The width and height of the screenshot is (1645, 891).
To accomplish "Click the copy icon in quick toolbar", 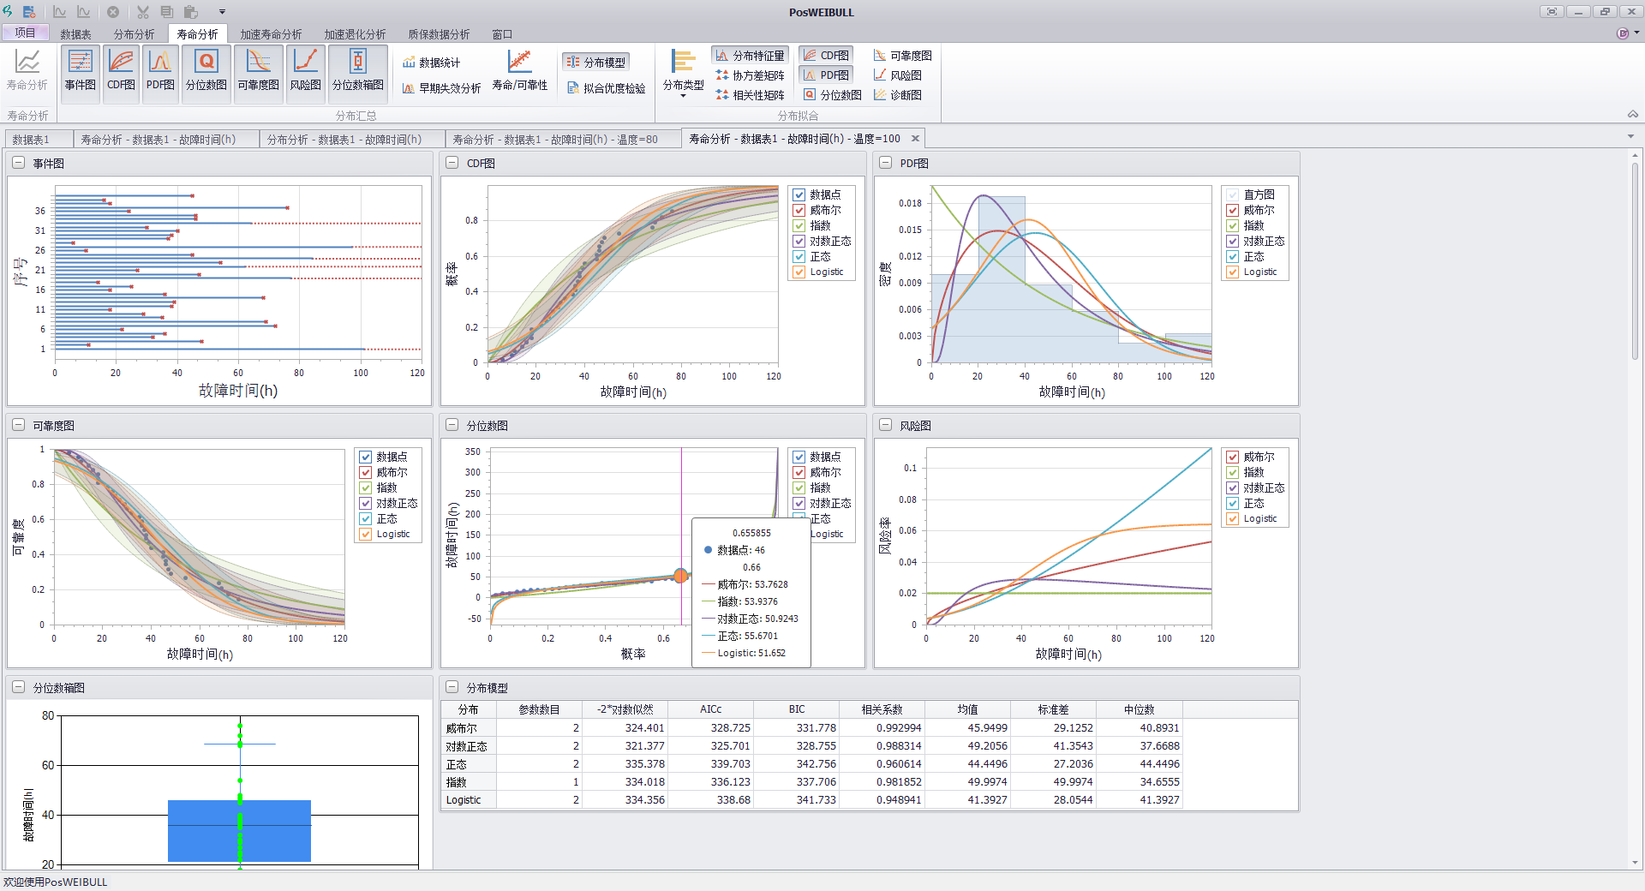I will (x=167, y=12).
